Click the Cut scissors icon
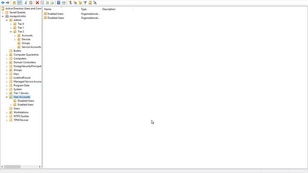Screen dimensions: 308x173 click(x=26, y=3)
